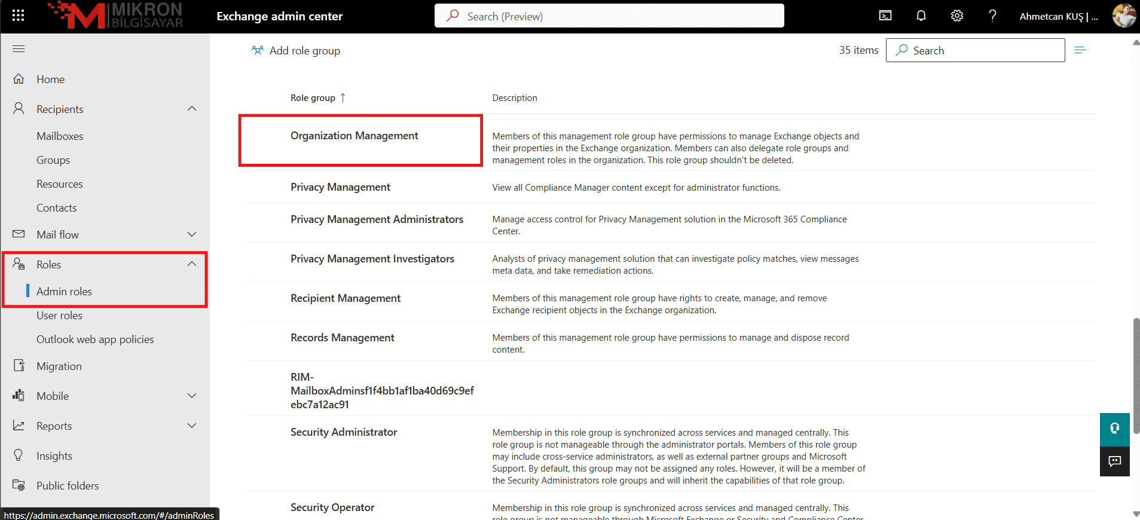This screenshot has height=520, width=1140.
Task: Open Organization Management role group
Action: (354, 136)
